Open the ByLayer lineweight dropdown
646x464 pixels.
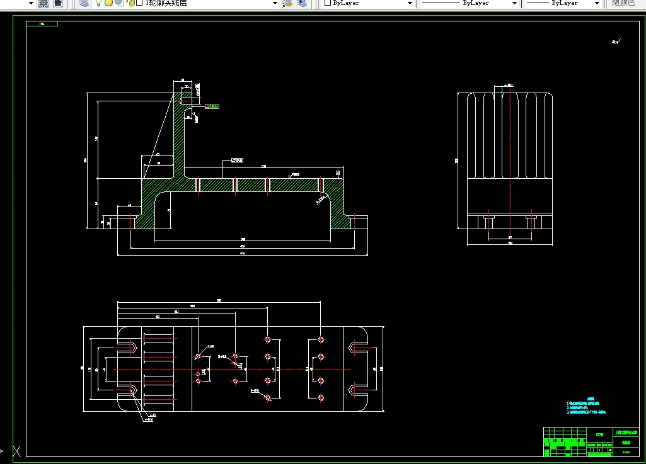tap(597, 3)
